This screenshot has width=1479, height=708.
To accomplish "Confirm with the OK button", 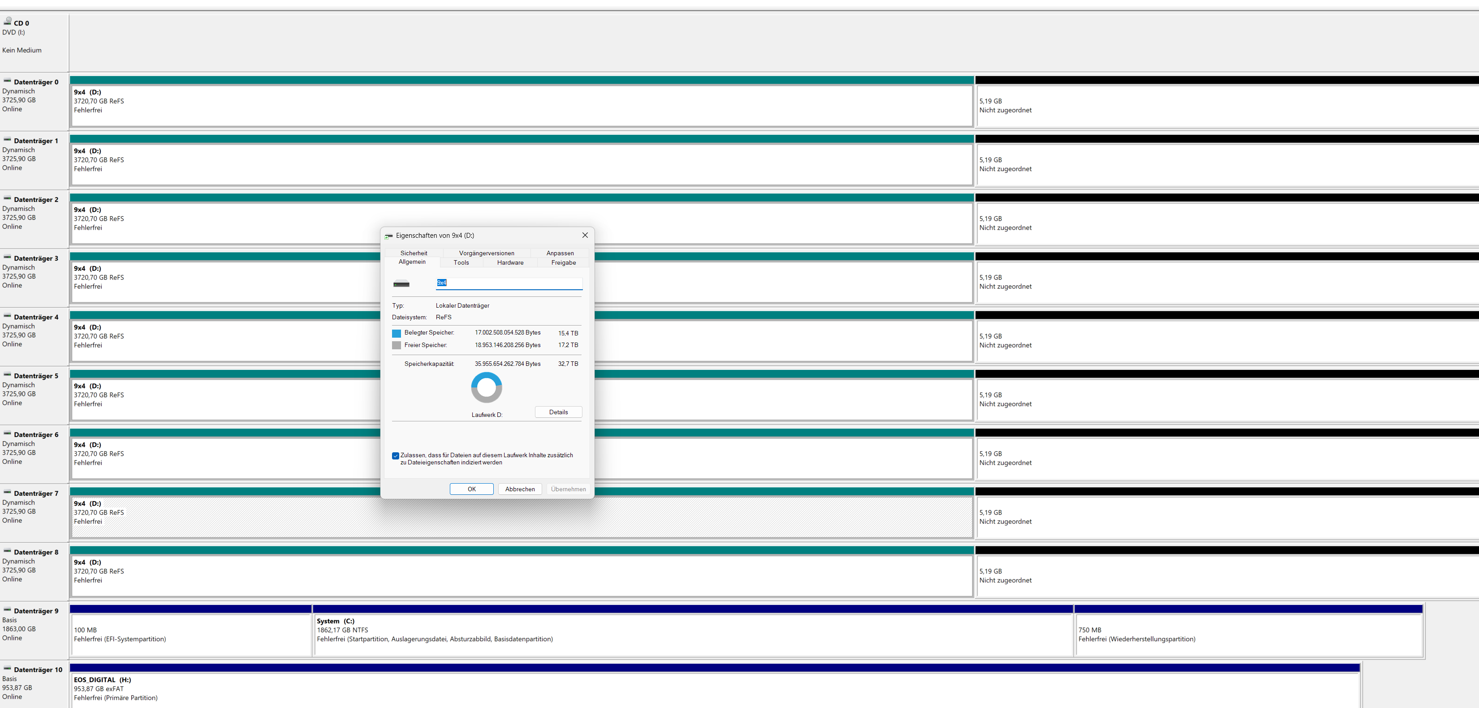I will tap(471, 489).
